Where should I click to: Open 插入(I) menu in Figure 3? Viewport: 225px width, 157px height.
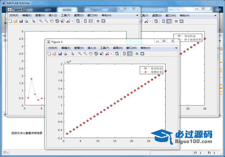[92, 48]
